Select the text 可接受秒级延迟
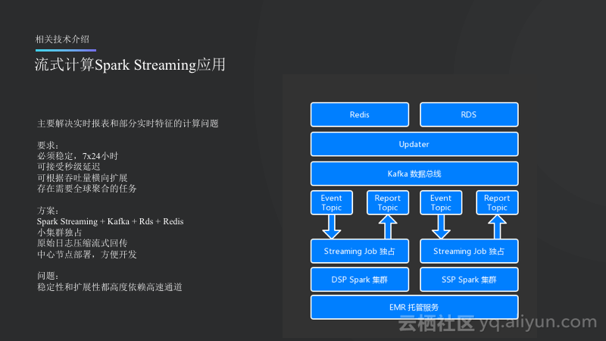 [69, 167]
